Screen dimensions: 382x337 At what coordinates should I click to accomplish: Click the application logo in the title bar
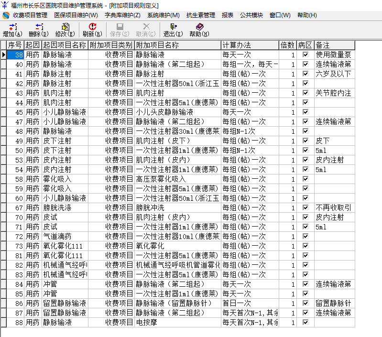5,5
